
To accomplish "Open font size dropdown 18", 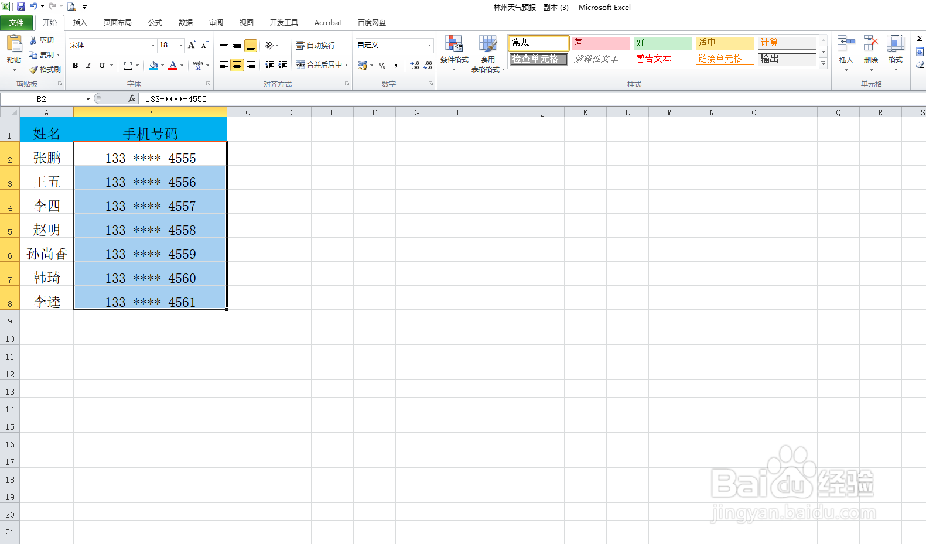I will pos(180,45).
